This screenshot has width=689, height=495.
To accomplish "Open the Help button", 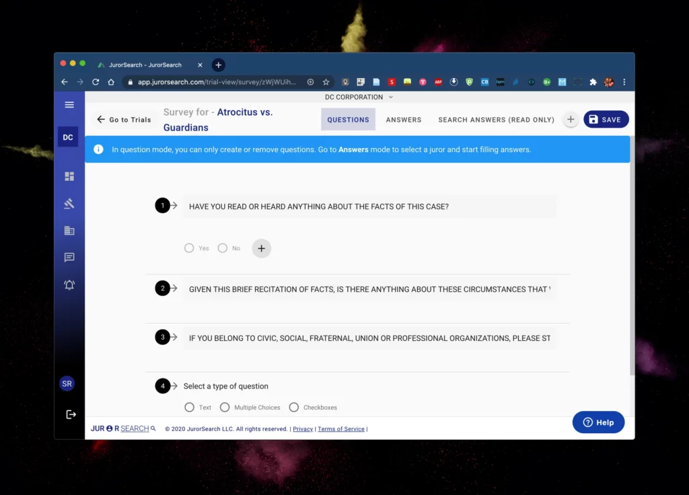I will click(598, 422).
